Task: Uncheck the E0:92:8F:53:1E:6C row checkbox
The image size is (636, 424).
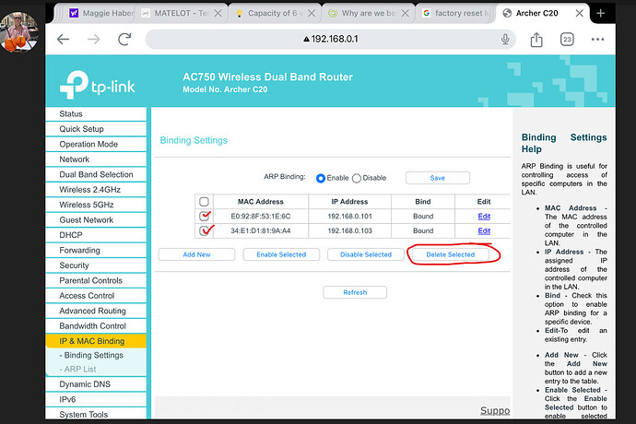Action: [x=205, y=216]
